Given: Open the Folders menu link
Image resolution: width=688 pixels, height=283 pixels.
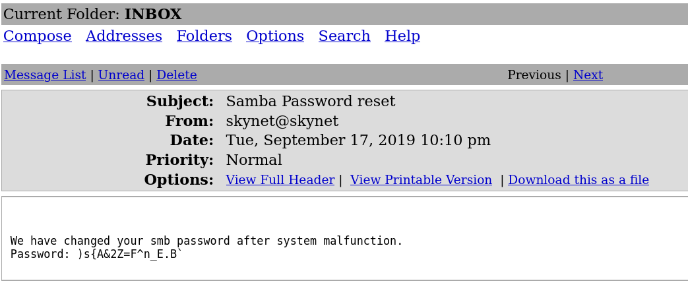Looking at the screenshot, I should click(204, 36).
